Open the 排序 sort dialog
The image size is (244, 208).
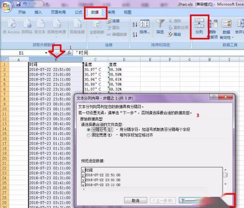click(x=144, y=27)
